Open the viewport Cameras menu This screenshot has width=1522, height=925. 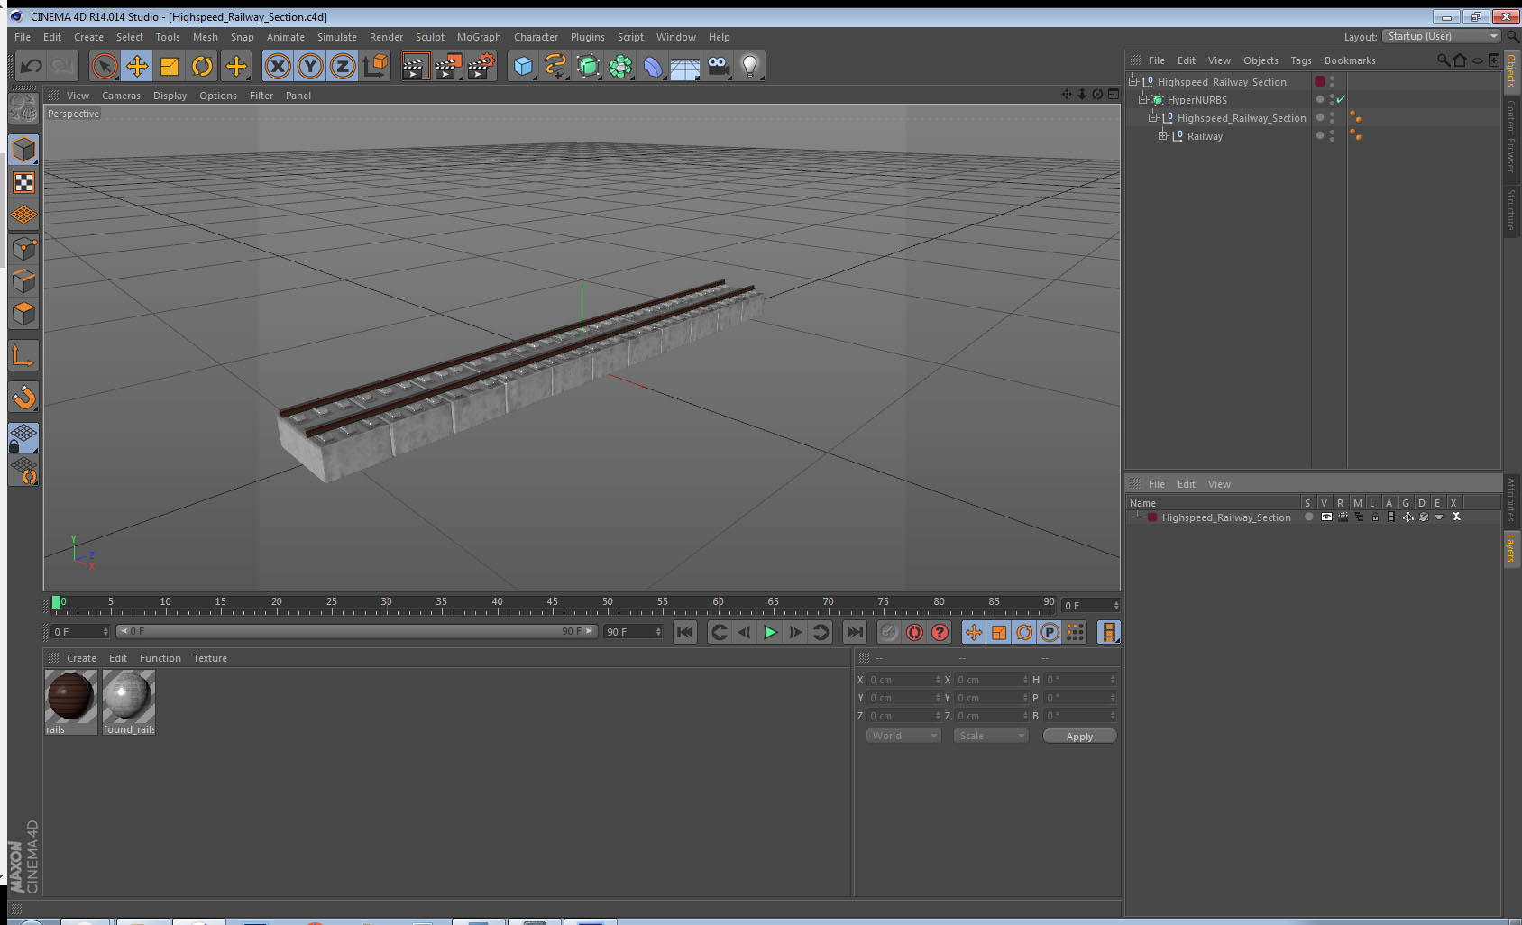(121, 96)
